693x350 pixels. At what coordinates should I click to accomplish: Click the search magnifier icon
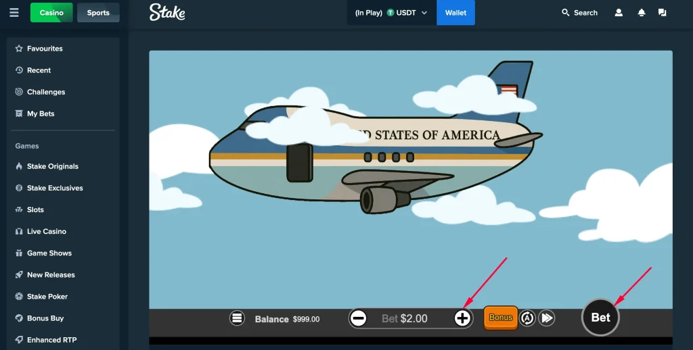[565, 13]
